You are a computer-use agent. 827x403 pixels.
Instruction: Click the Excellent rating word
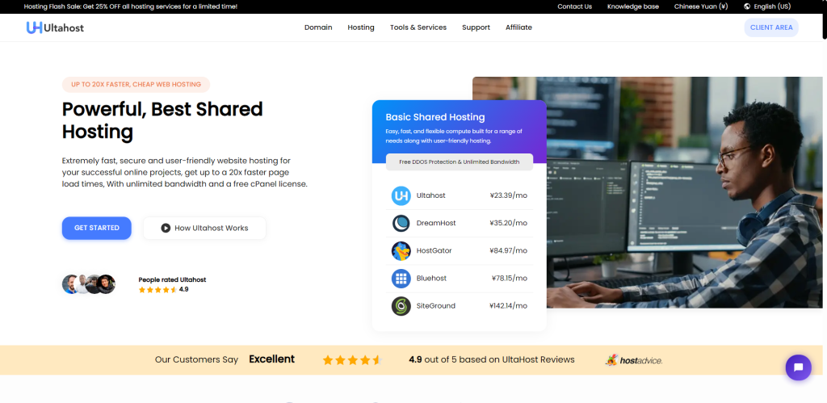[271, 359]
